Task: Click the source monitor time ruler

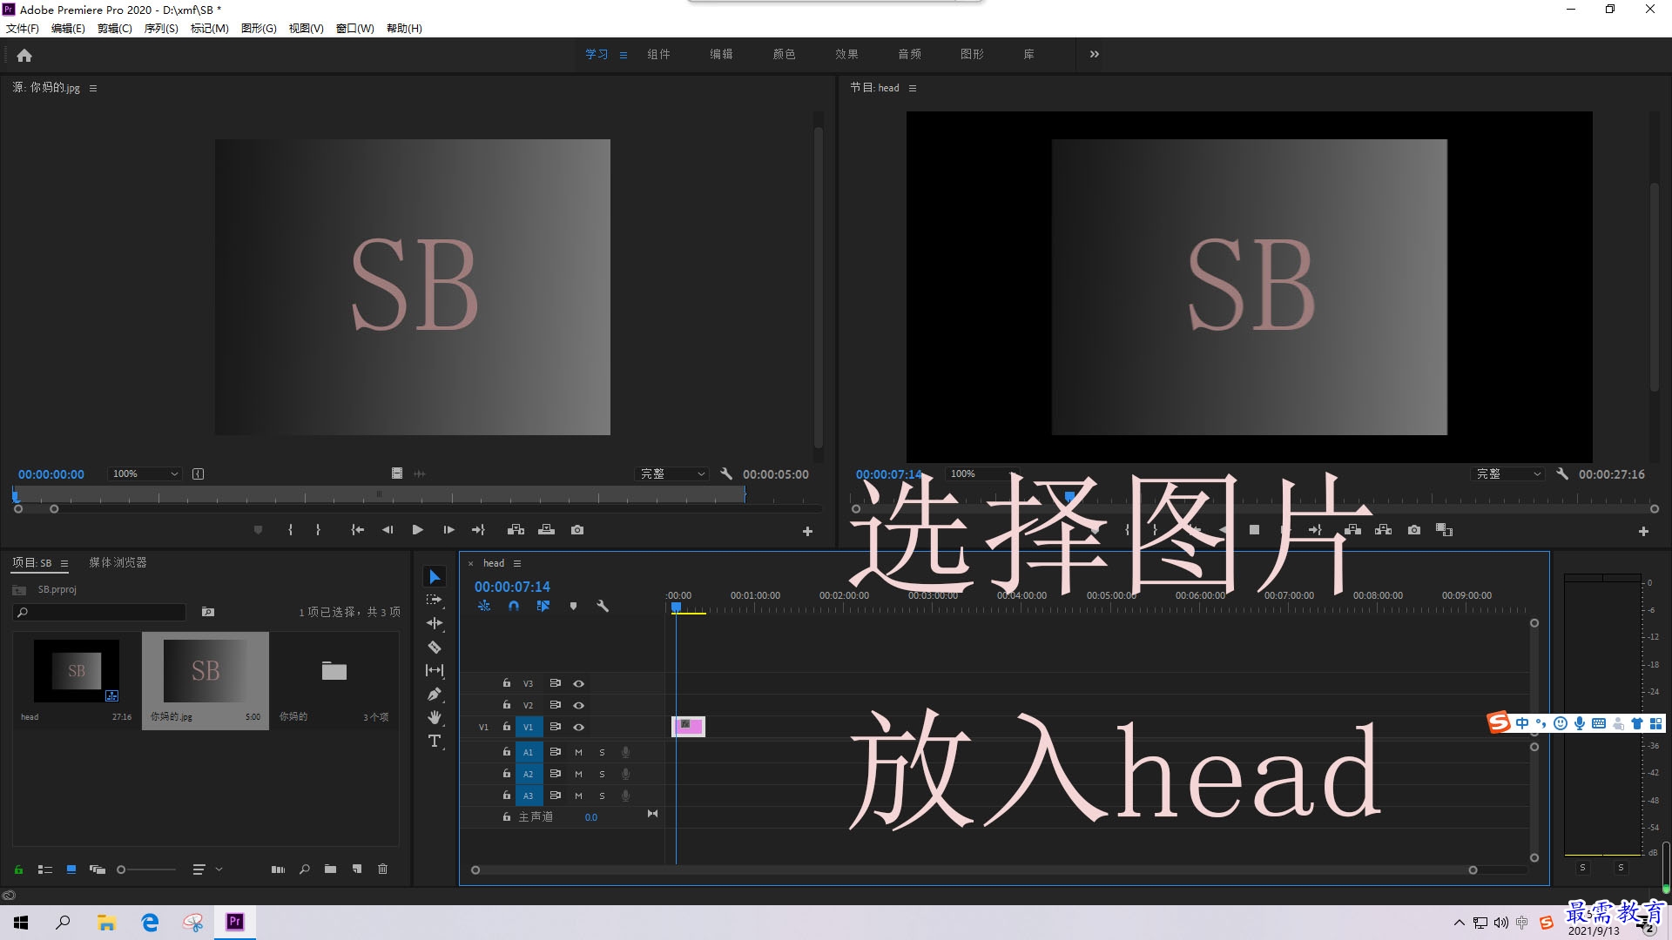Action: click(380, 496)
